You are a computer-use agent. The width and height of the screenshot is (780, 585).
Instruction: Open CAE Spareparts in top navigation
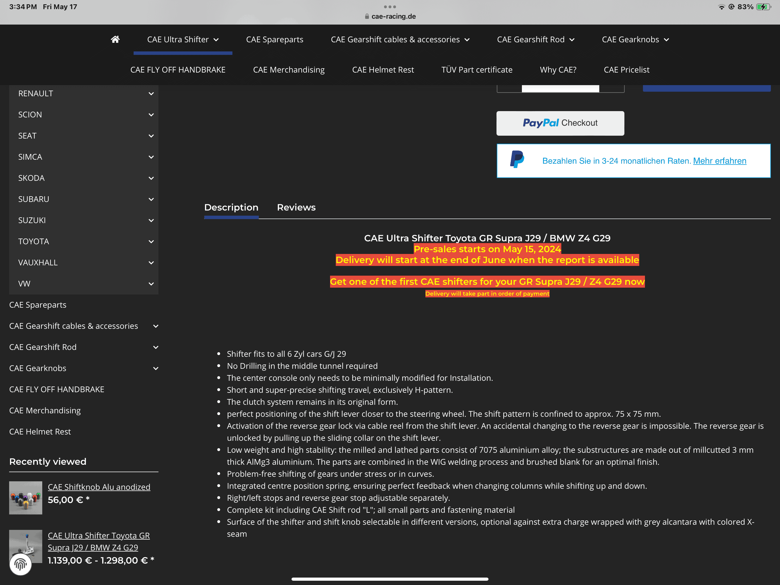coord(275,39)
